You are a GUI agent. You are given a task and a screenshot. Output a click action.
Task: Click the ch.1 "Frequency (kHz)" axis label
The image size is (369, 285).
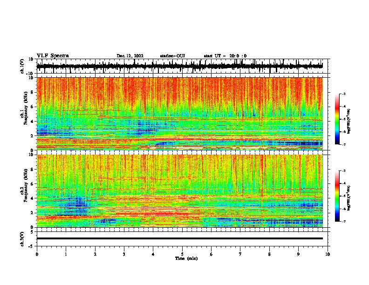26,108
